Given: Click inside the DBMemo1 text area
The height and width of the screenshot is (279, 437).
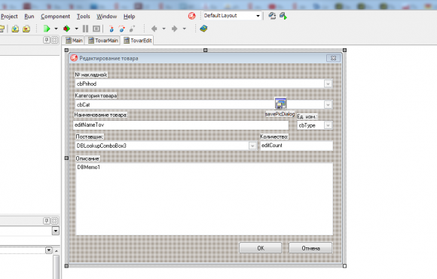Looking at the screenshot, I should click(204, 198).
